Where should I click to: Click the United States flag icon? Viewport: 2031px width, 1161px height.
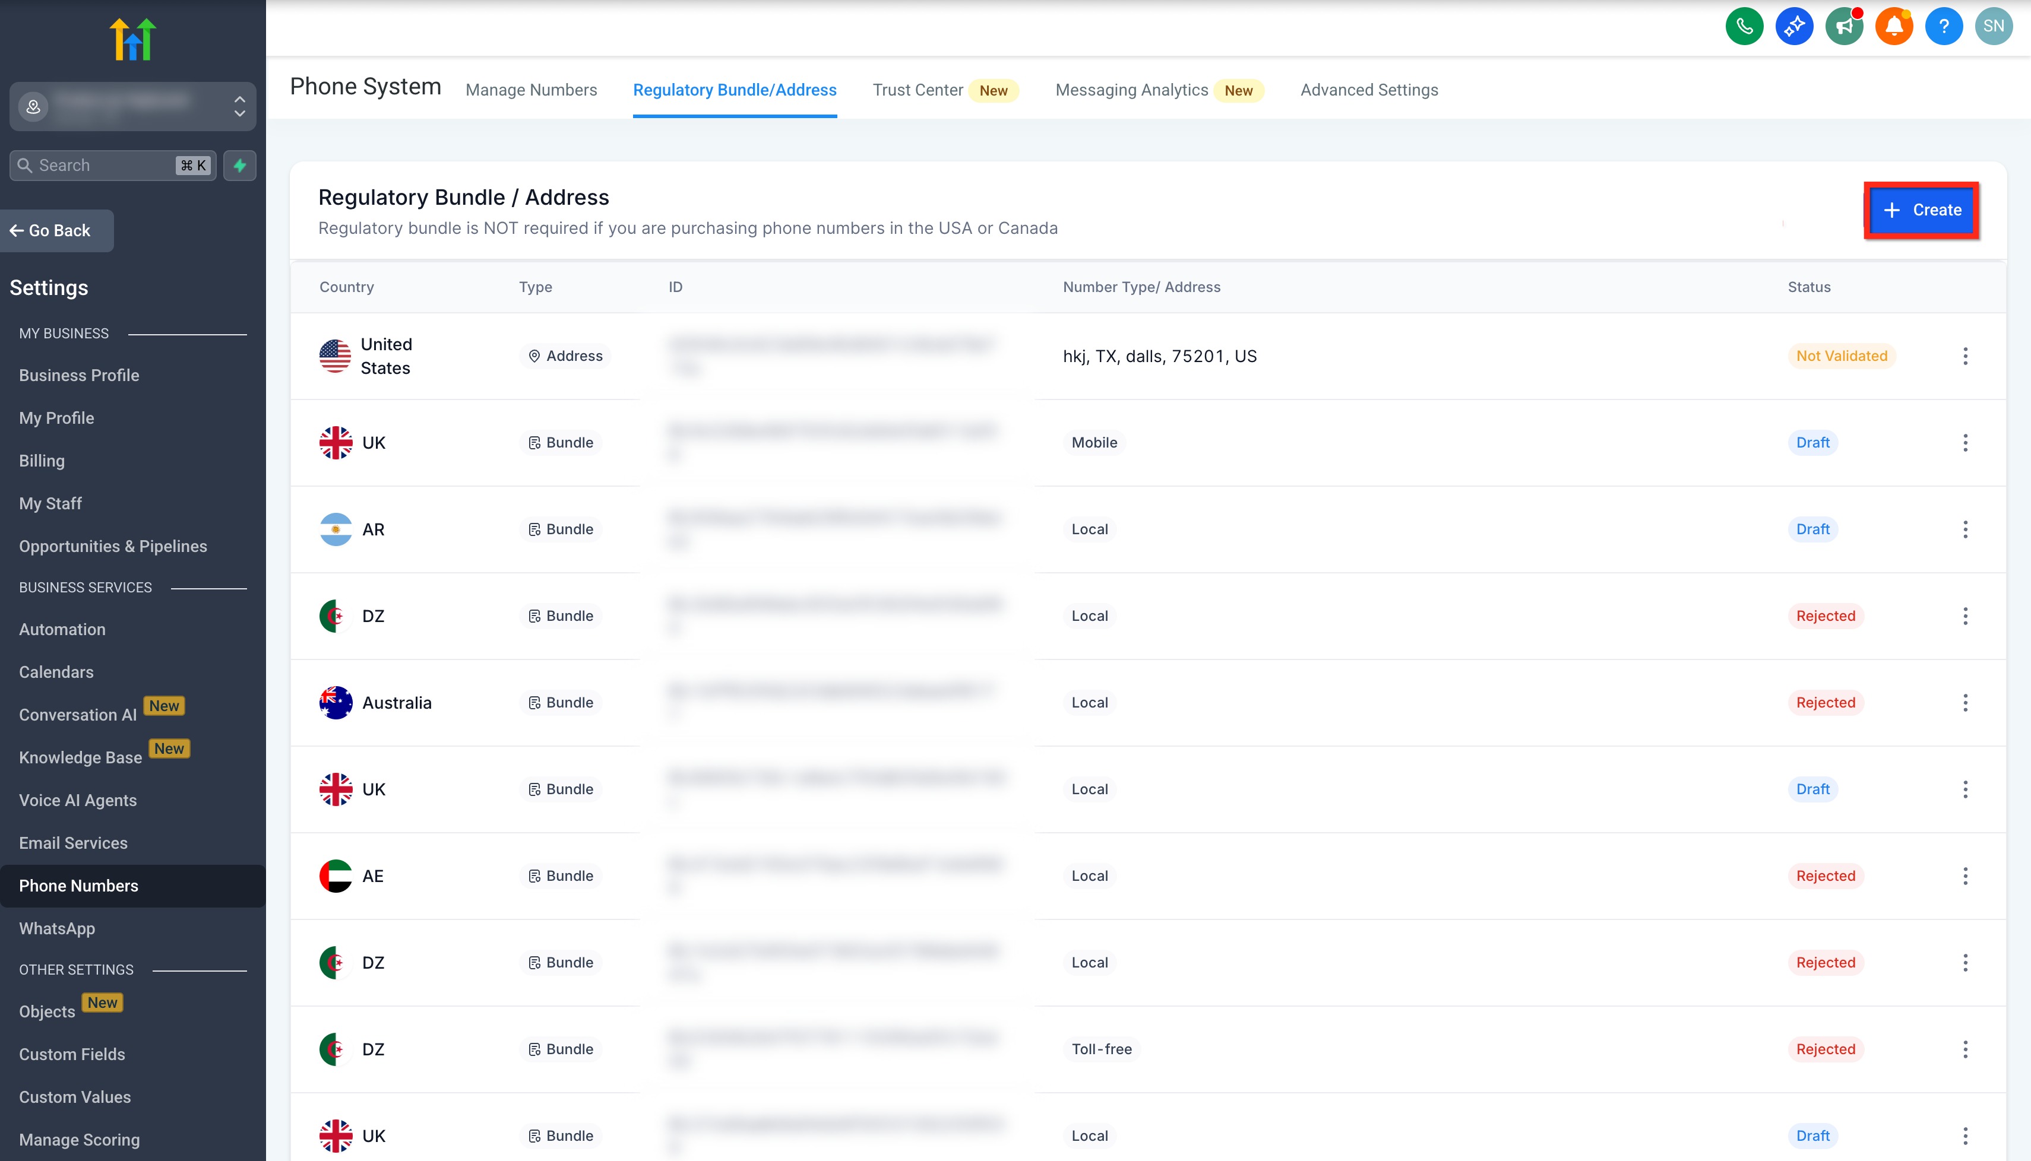click(x=335, y=356)
